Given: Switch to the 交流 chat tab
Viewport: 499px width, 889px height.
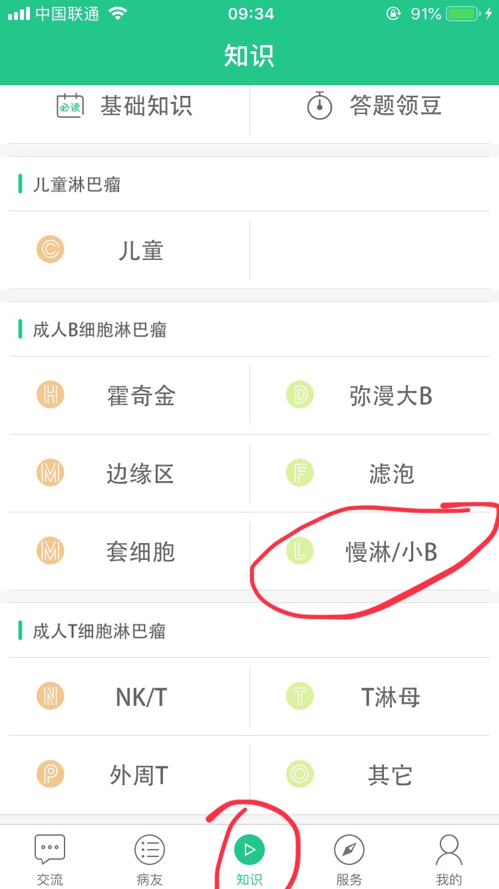Looking at the screenshot, I should tap(50, 859).
